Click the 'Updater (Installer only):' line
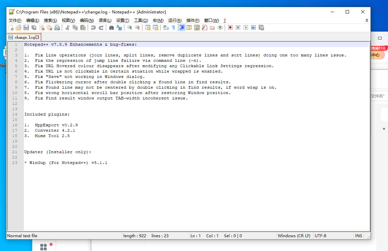The width and height of the screenshot is (388, 251). coord(58,152)
